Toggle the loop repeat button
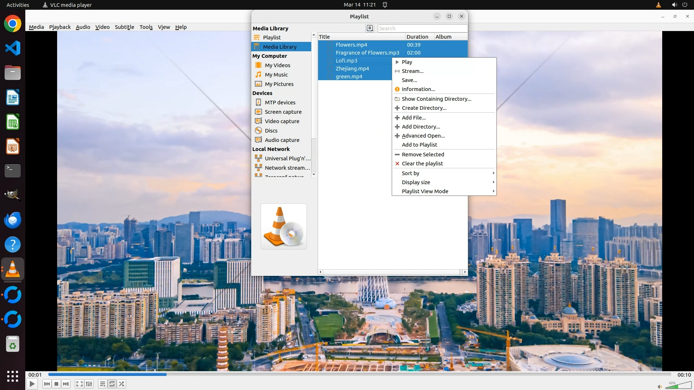 (112, 384)
